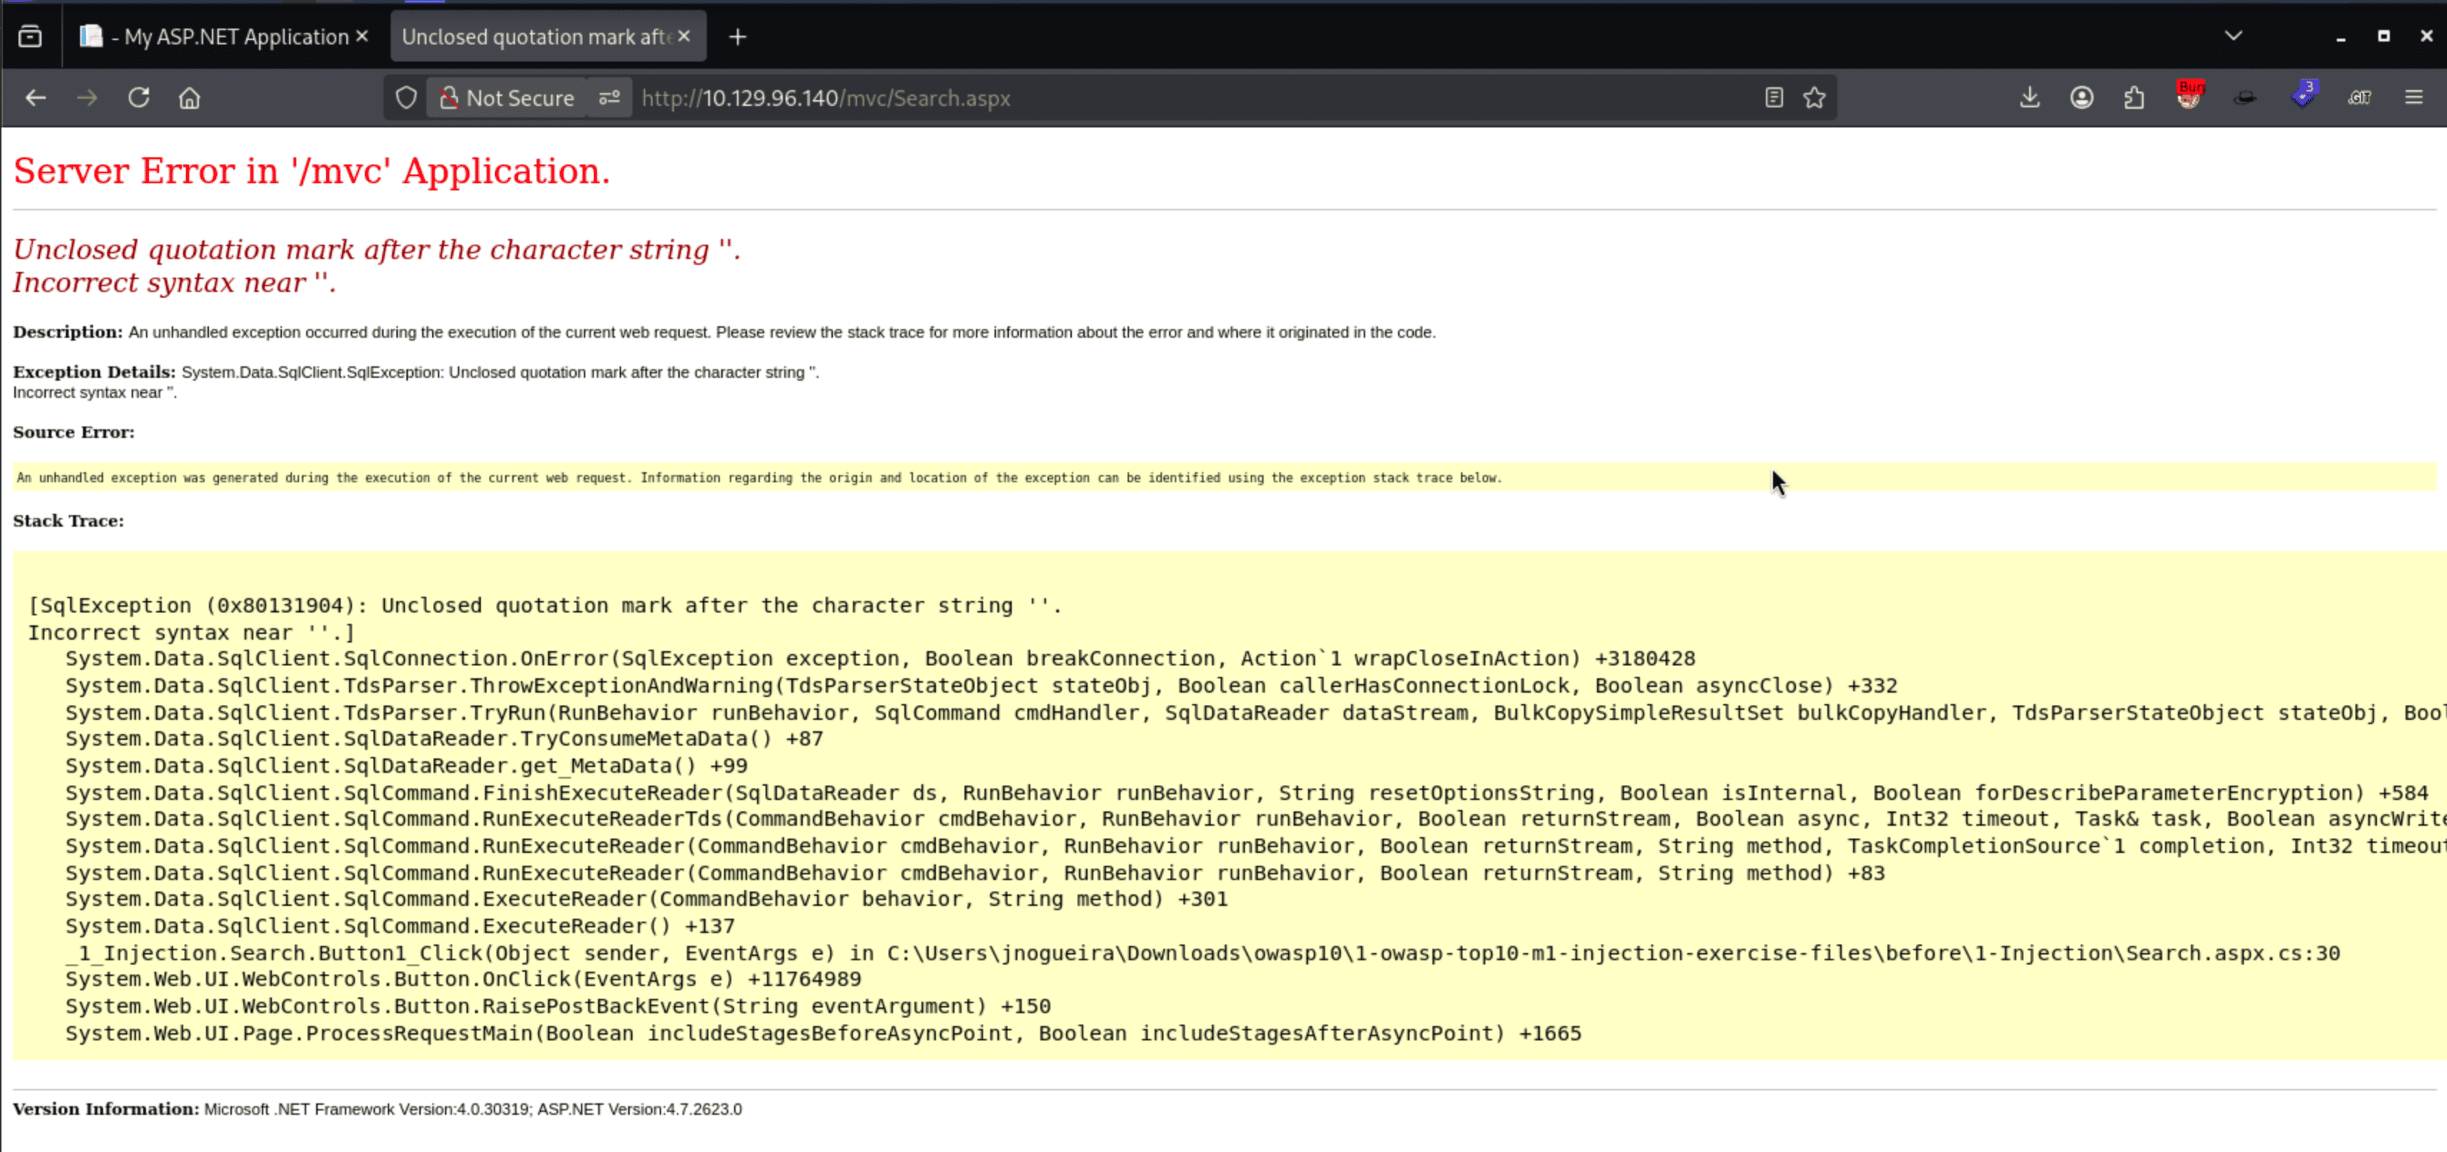Click the hat-shaped extension icon

(x=2245, y=98)
